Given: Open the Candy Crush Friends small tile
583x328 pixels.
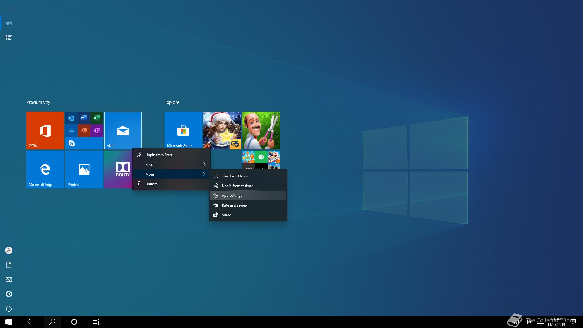Looking at the screenshot, I should pyautogui.click(x=274, y=157).
